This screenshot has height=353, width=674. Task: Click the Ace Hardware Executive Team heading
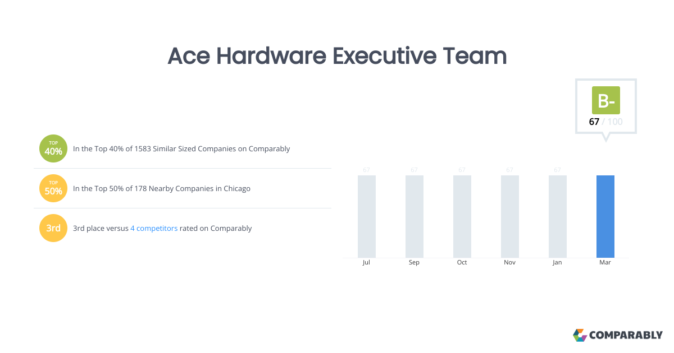tap(337, 56)
